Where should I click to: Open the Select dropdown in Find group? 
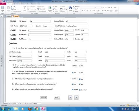pyautogui.click(x=76, y=11)
